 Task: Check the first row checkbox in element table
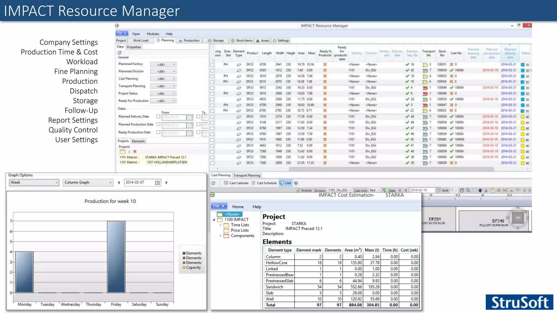point(212,65)
